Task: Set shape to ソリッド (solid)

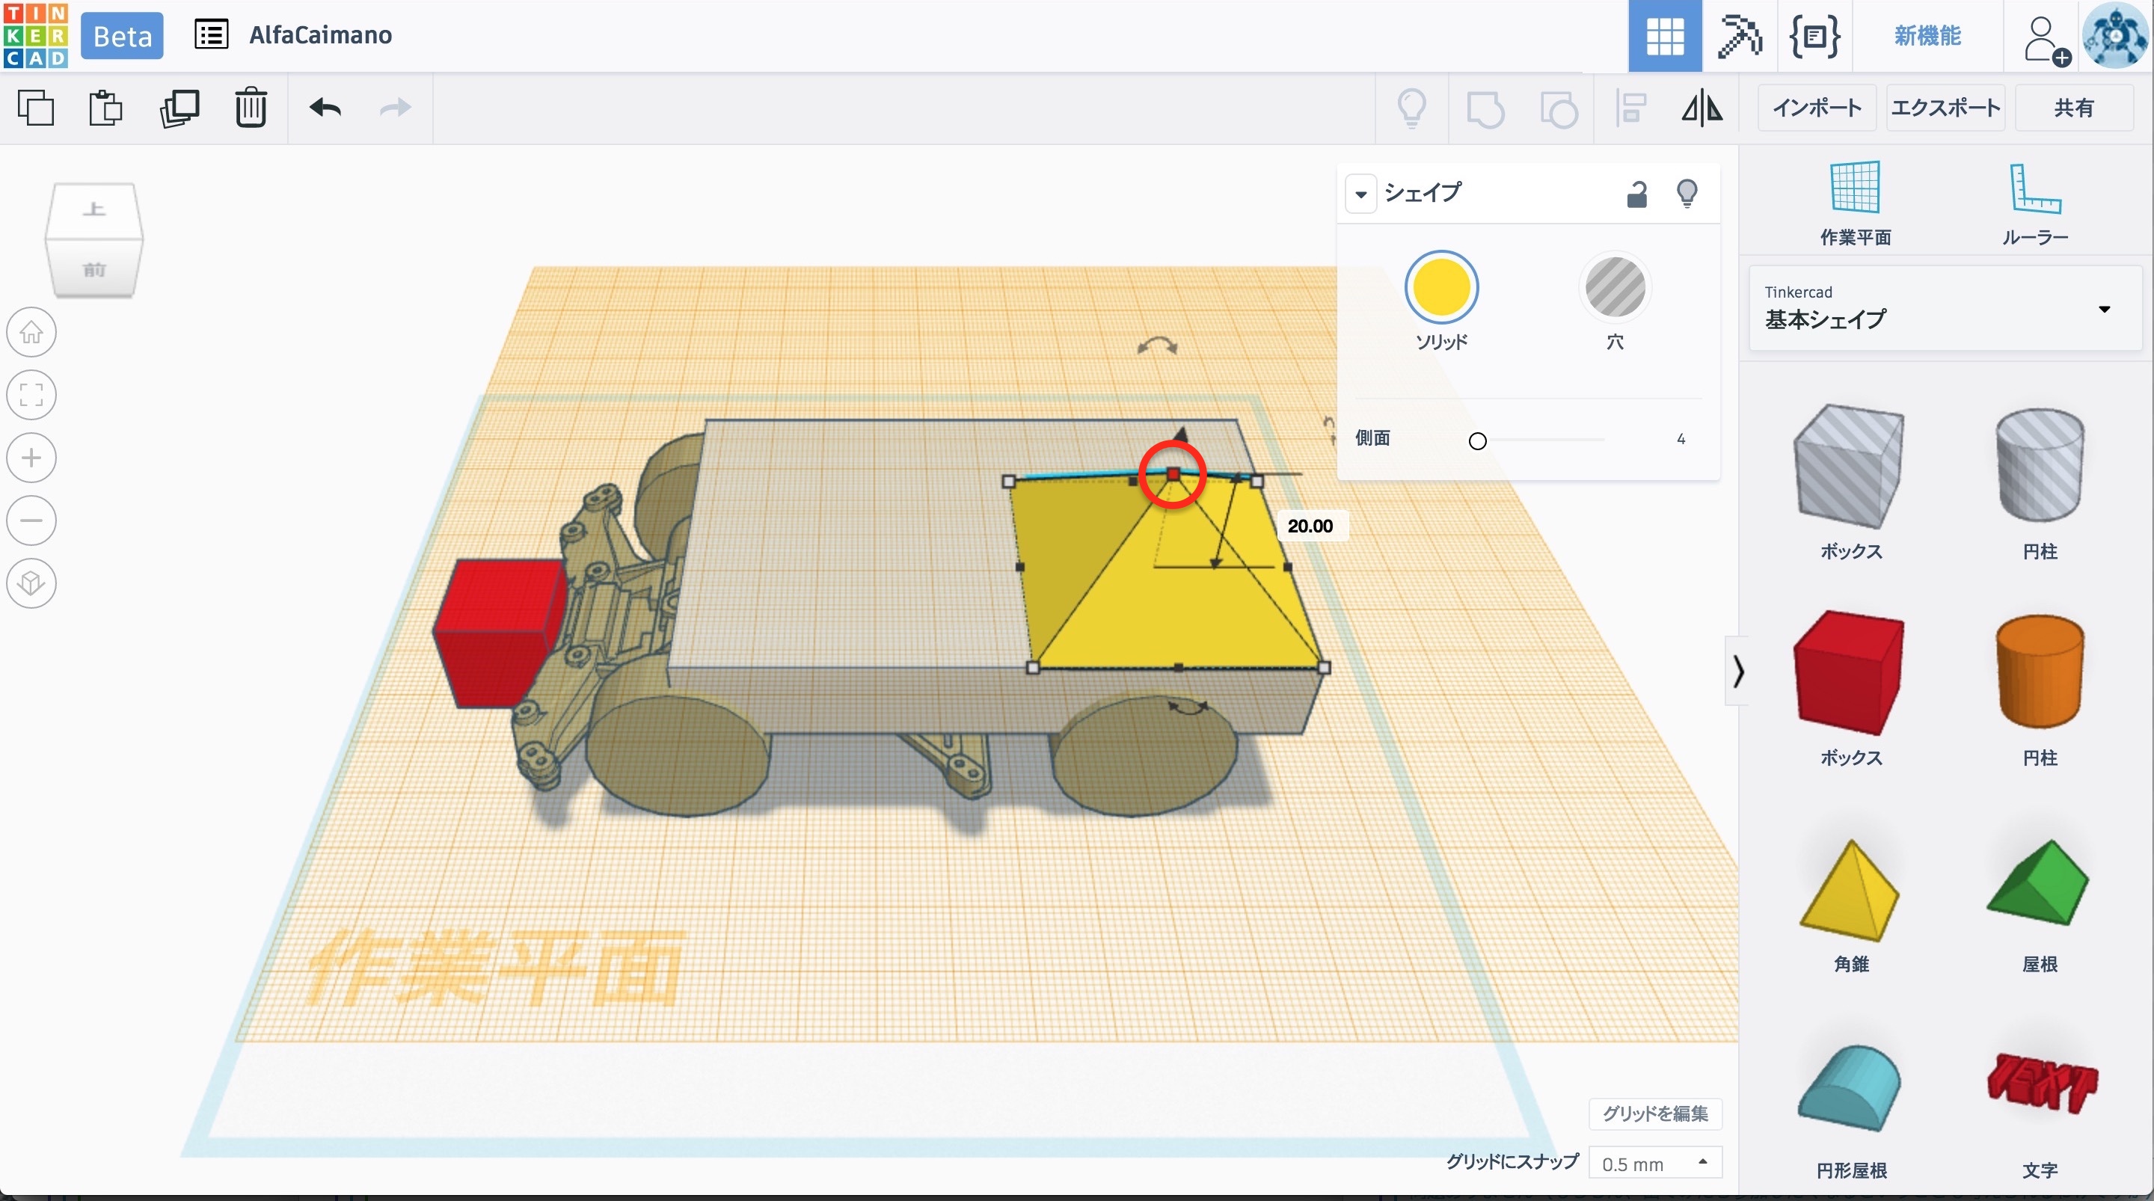Action: 1440,288
